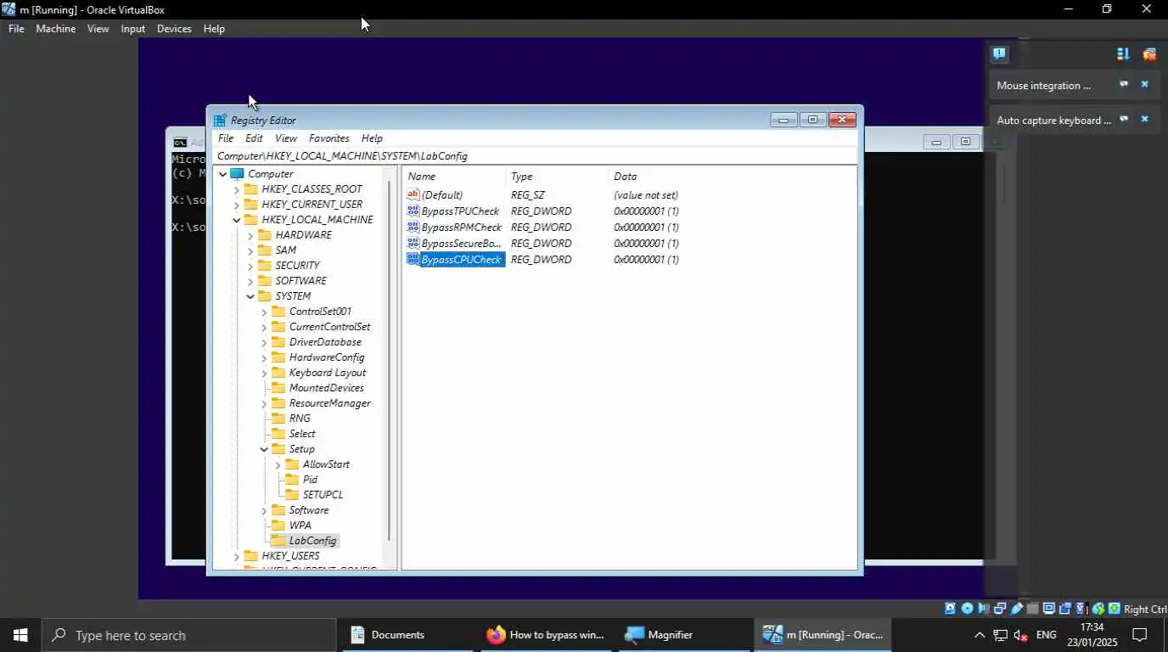Select the BypassCPUCheck value

[x=462, y=259]
